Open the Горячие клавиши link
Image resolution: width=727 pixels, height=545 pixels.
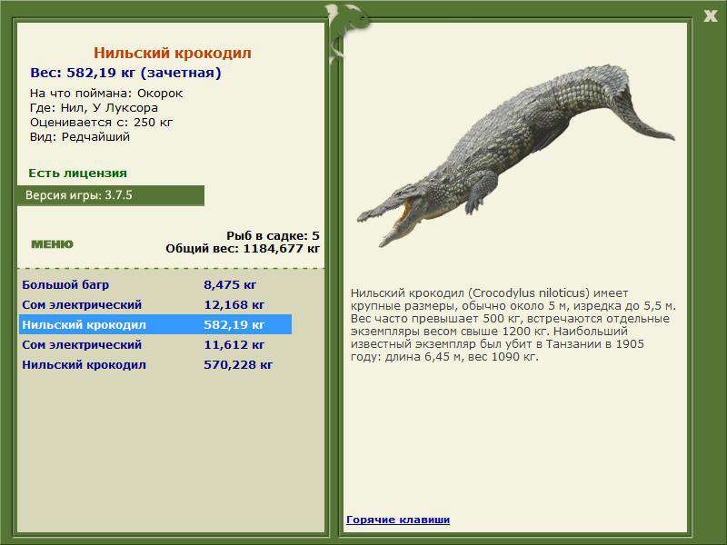point(398,520)
